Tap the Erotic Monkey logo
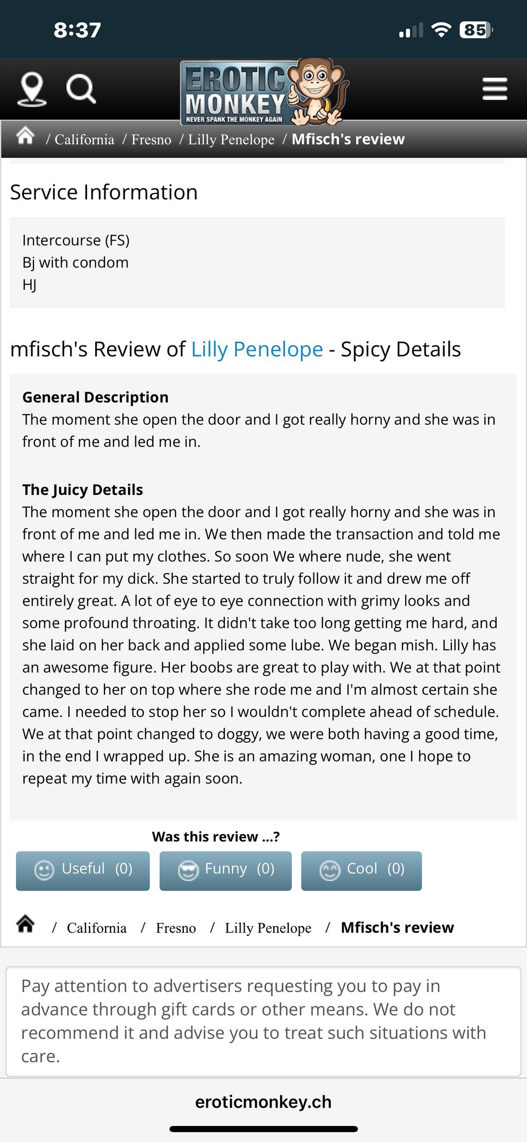 [263, 92]
